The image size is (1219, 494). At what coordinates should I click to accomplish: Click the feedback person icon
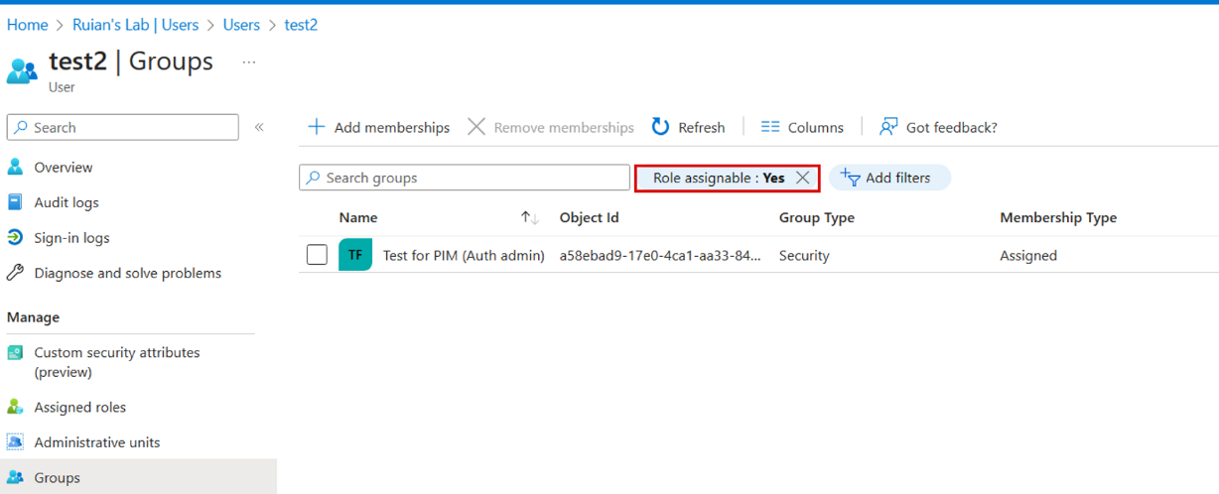coord(889,127)
